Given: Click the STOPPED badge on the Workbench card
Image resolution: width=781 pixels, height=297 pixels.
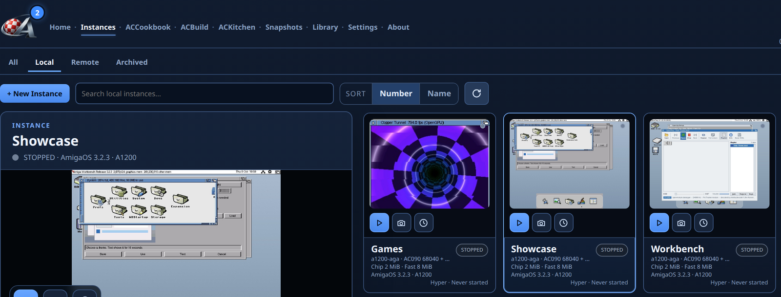Looking at the screenshot, I should (x=752, y=250).
